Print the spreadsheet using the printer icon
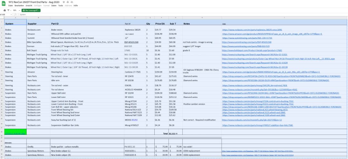The width and height of the screenshot is (348, 159). click(5, 10)
